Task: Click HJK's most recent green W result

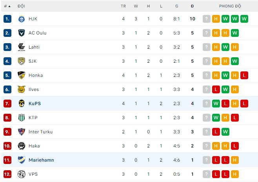Action: 244,19
